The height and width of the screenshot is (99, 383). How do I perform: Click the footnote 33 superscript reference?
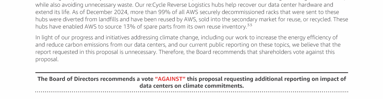(249, 25)
